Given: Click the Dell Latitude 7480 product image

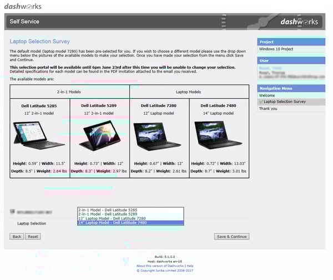Looking at the screenshot, I should click(x=218, y=135).
